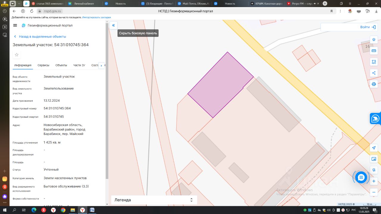
Task: Go back with browser back arrow
Action: click(x=14, y=11)
